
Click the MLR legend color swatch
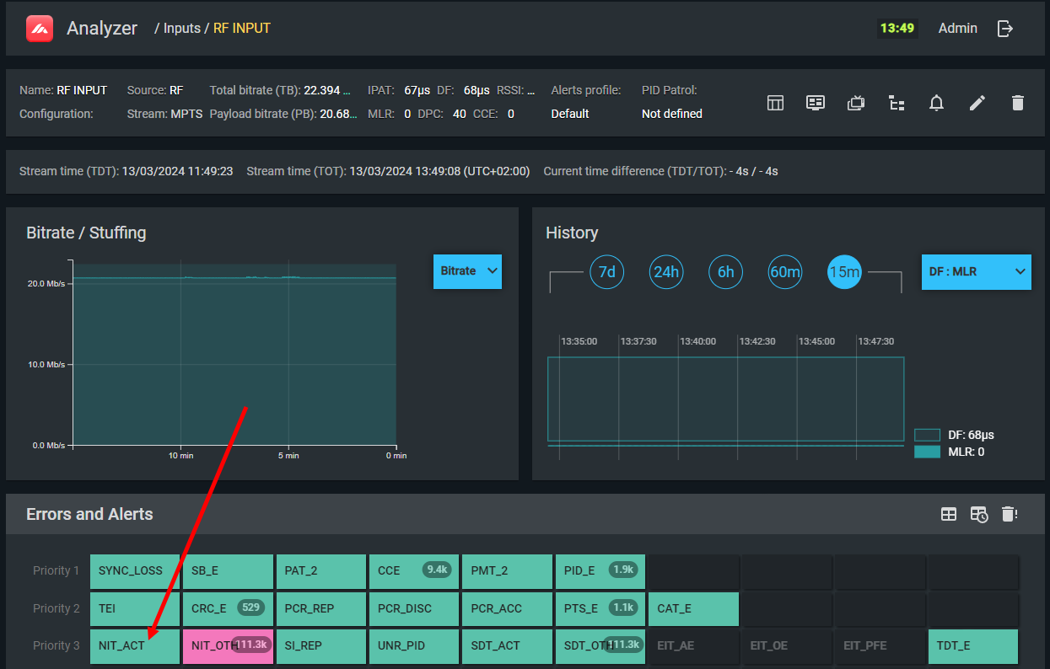pyautogui.click(x=927, y=452)
